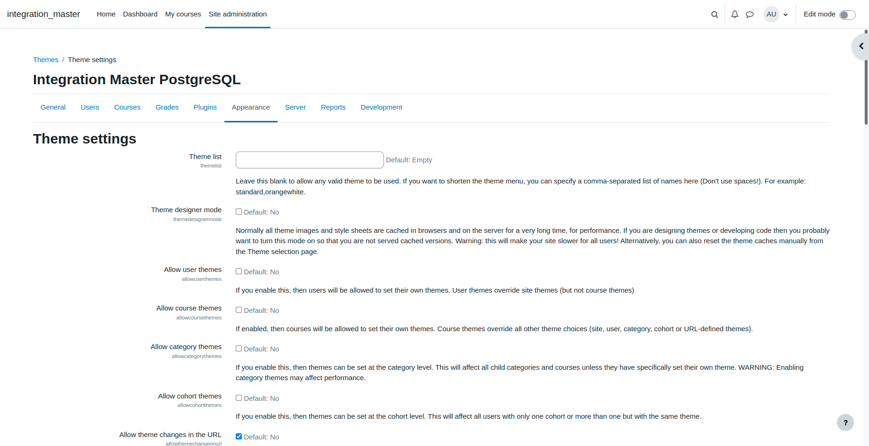Switch to the General tab
The width and height of the screenshot is (869, 446).
point(53,107)
